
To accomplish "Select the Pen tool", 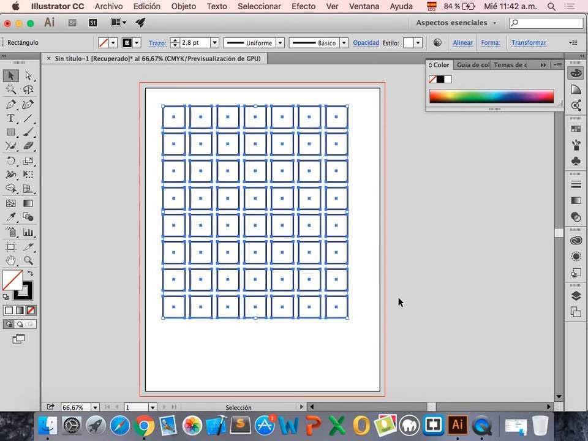I will 10,104.
